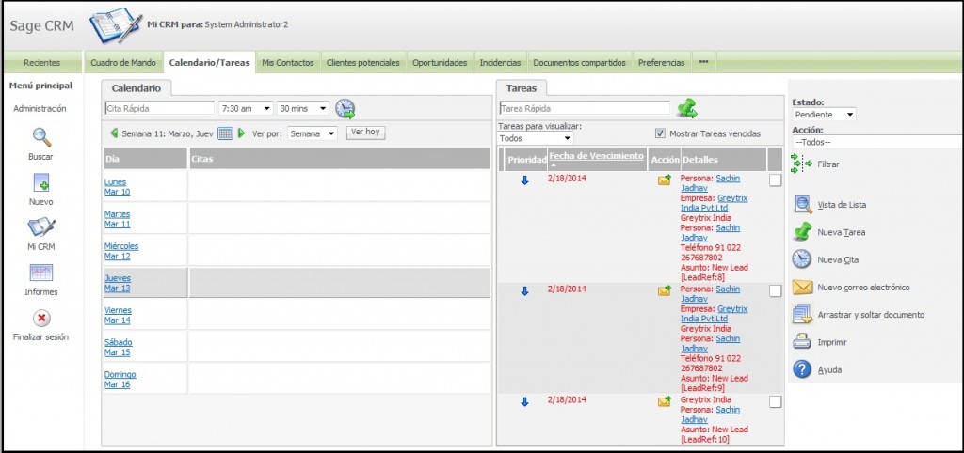
Task: Click the action envelope icon for LeadRef:9 task
Action: [664, 290]
